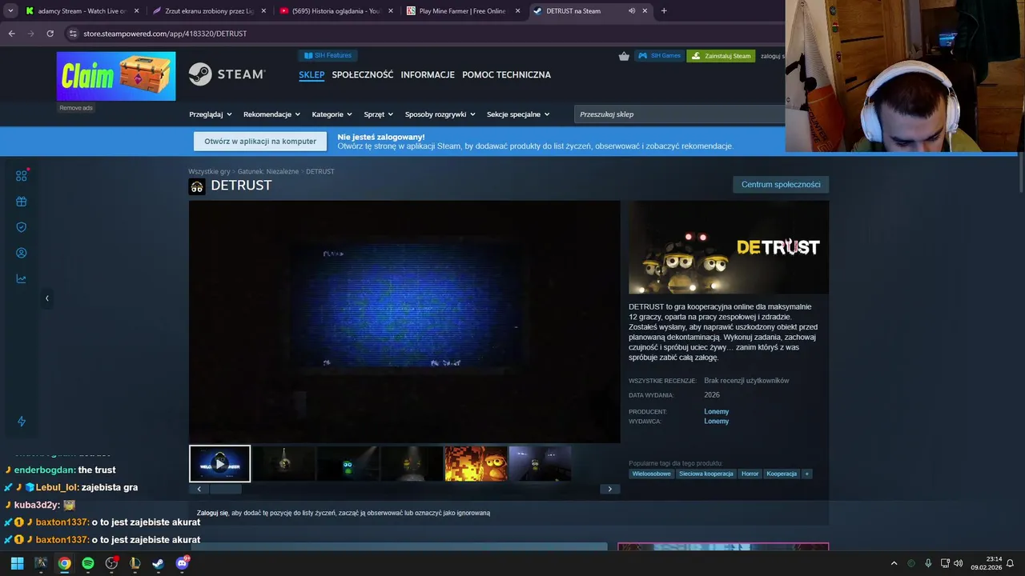Switch to the Historia oglądania YouTube tab
The width and height of the screenshot is (1025, 576).
pyautogui.click(x=336, y=11)
